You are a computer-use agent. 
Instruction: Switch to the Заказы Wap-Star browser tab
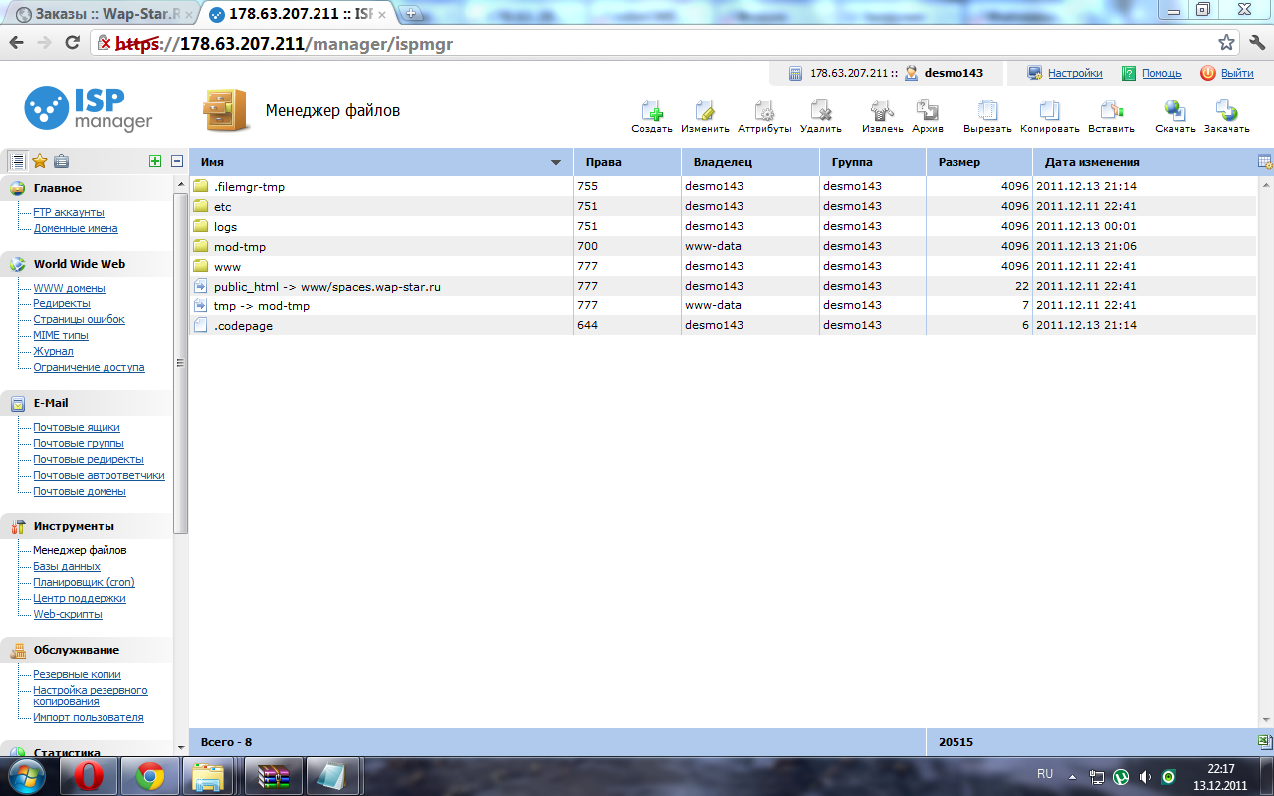coord(100,15)
